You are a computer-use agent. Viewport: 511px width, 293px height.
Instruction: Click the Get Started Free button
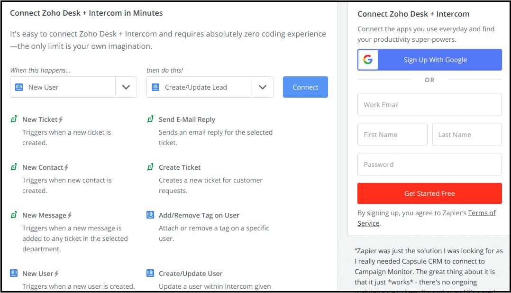(429, 193)
